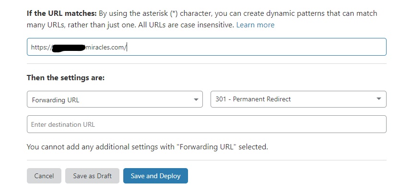The image size is (412, 195).
Task: Open the 301 - Permanent Redirect arrow
Action: (x=379, y=98)
